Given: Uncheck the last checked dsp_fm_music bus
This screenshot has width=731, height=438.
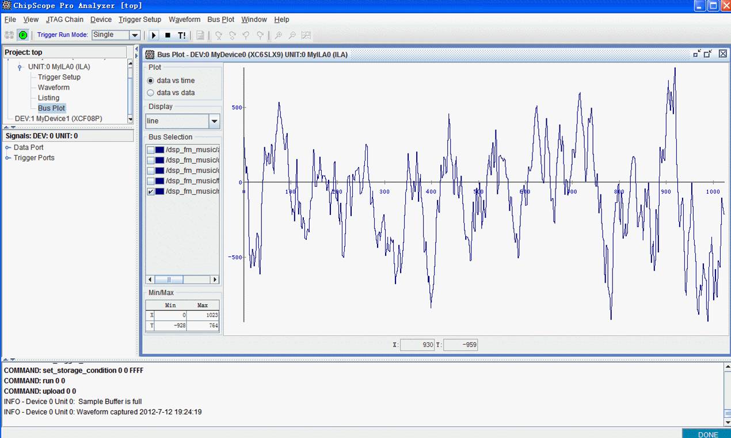Looking at the screenshot, I should (x=151, y=191).
